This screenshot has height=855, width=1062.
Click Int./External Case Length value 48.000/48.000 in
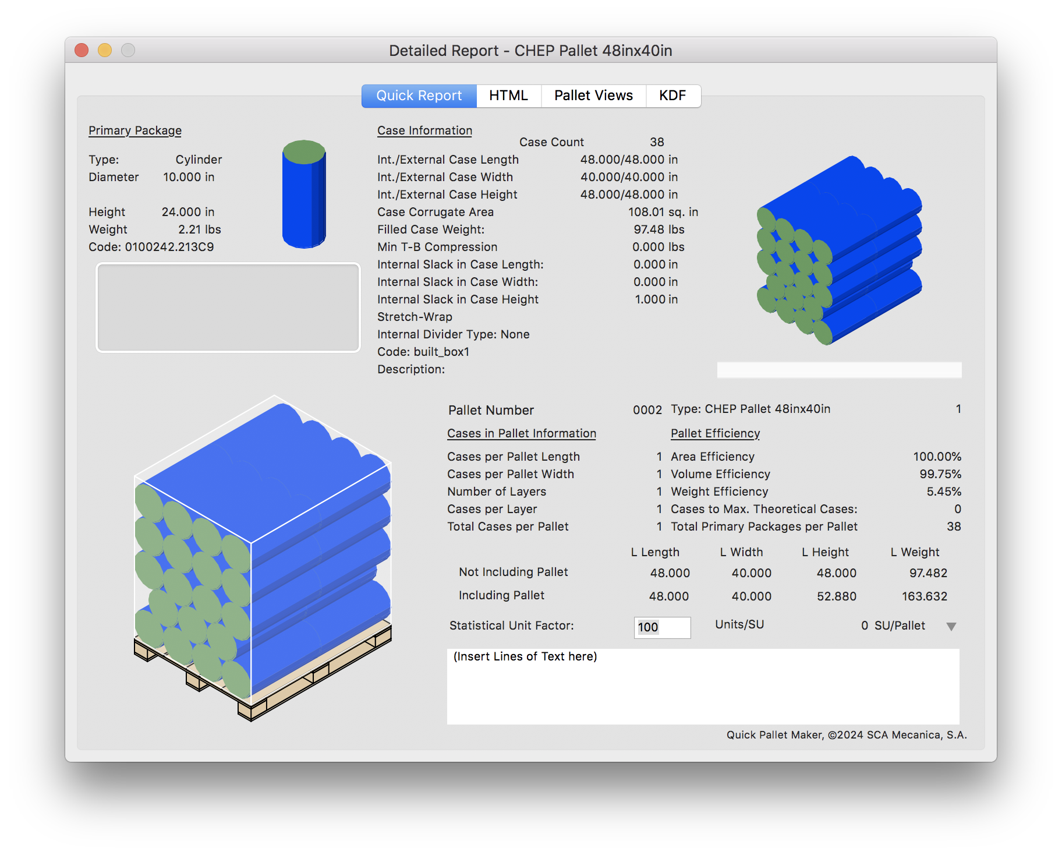click(629, 160)
